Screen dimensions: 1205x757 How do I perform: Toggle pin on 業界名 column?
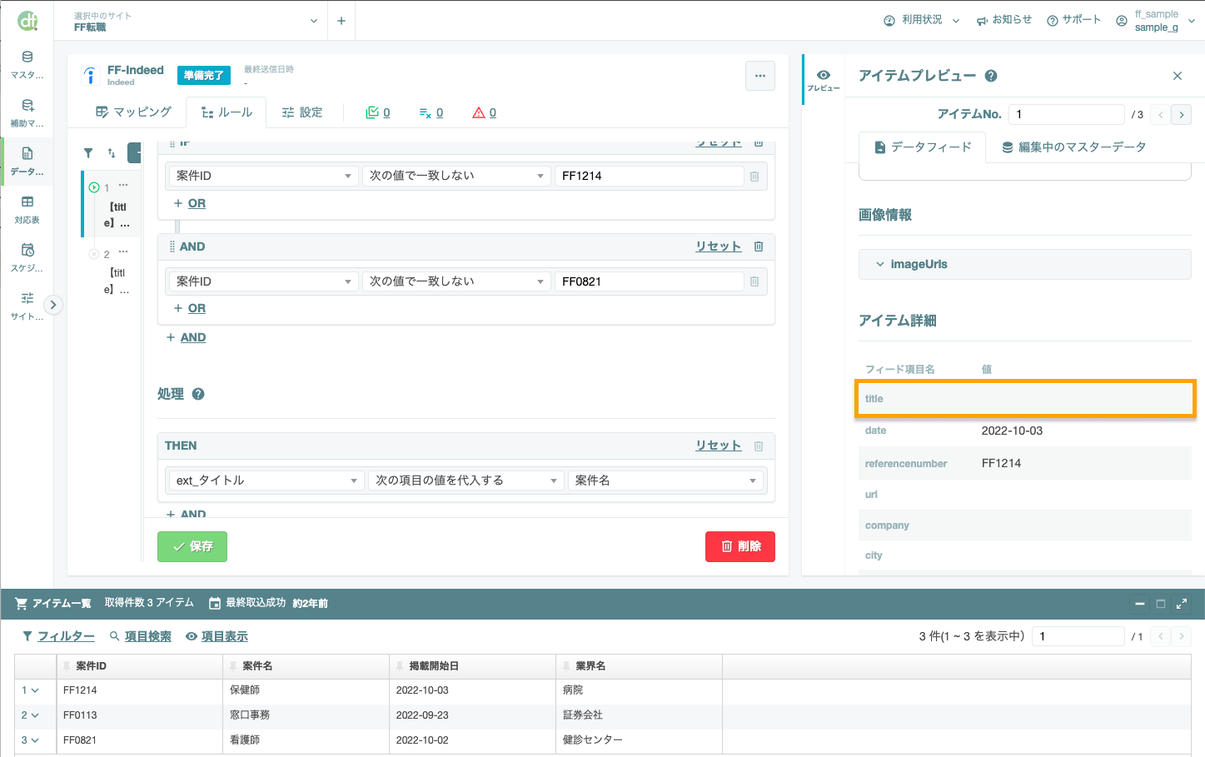tap(566, 666)
